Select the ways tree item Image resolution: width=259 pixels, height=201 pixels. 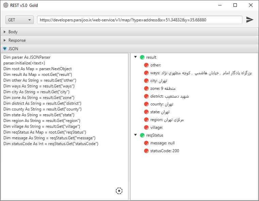click(201, 73)
